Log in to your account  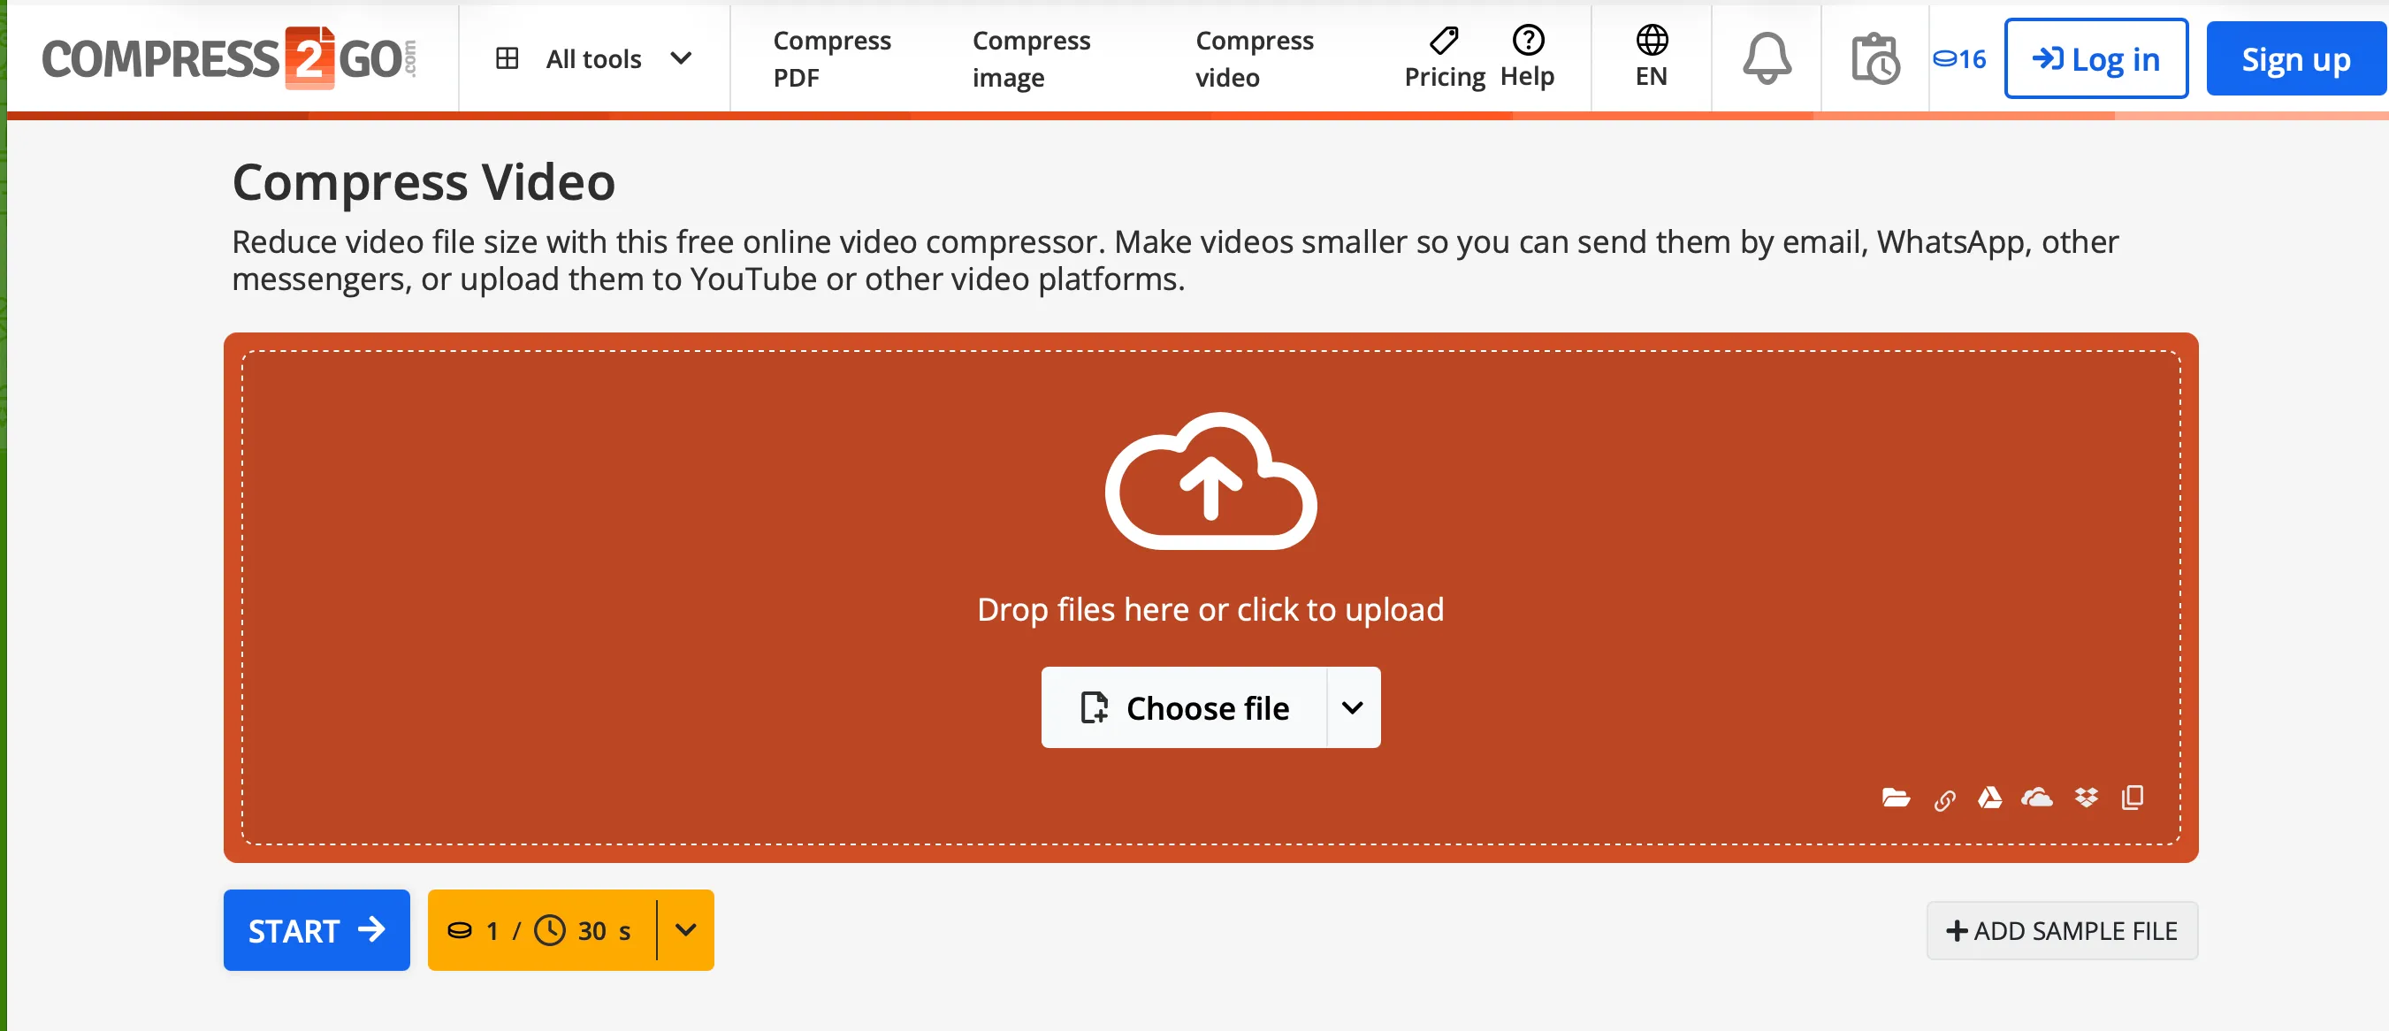click(2095, 57)
